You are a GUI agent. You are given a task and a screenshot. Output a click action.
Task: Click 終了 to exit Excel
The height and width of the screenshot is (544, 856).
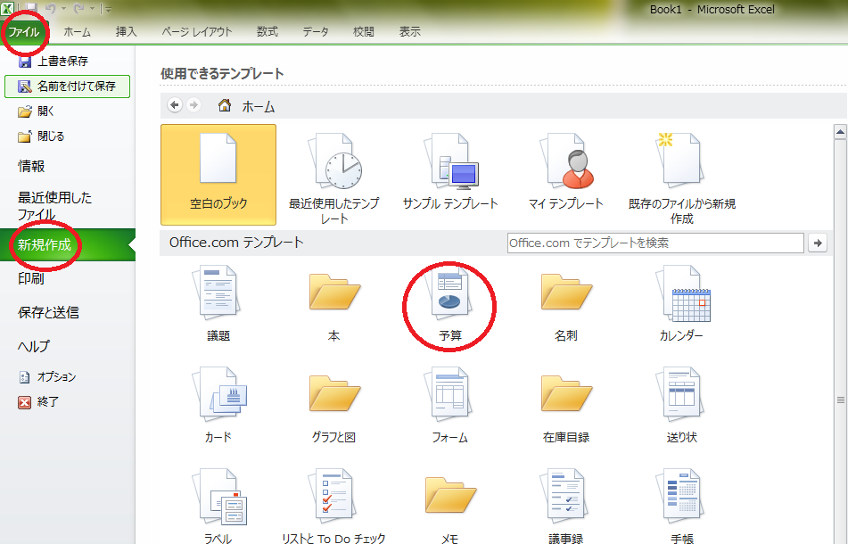pyautogui.click(x=38, y=402)
